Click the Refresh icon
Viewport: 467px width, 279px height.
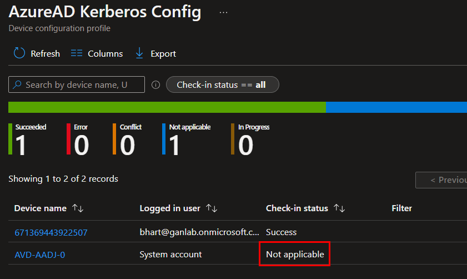tap(19, 53)
